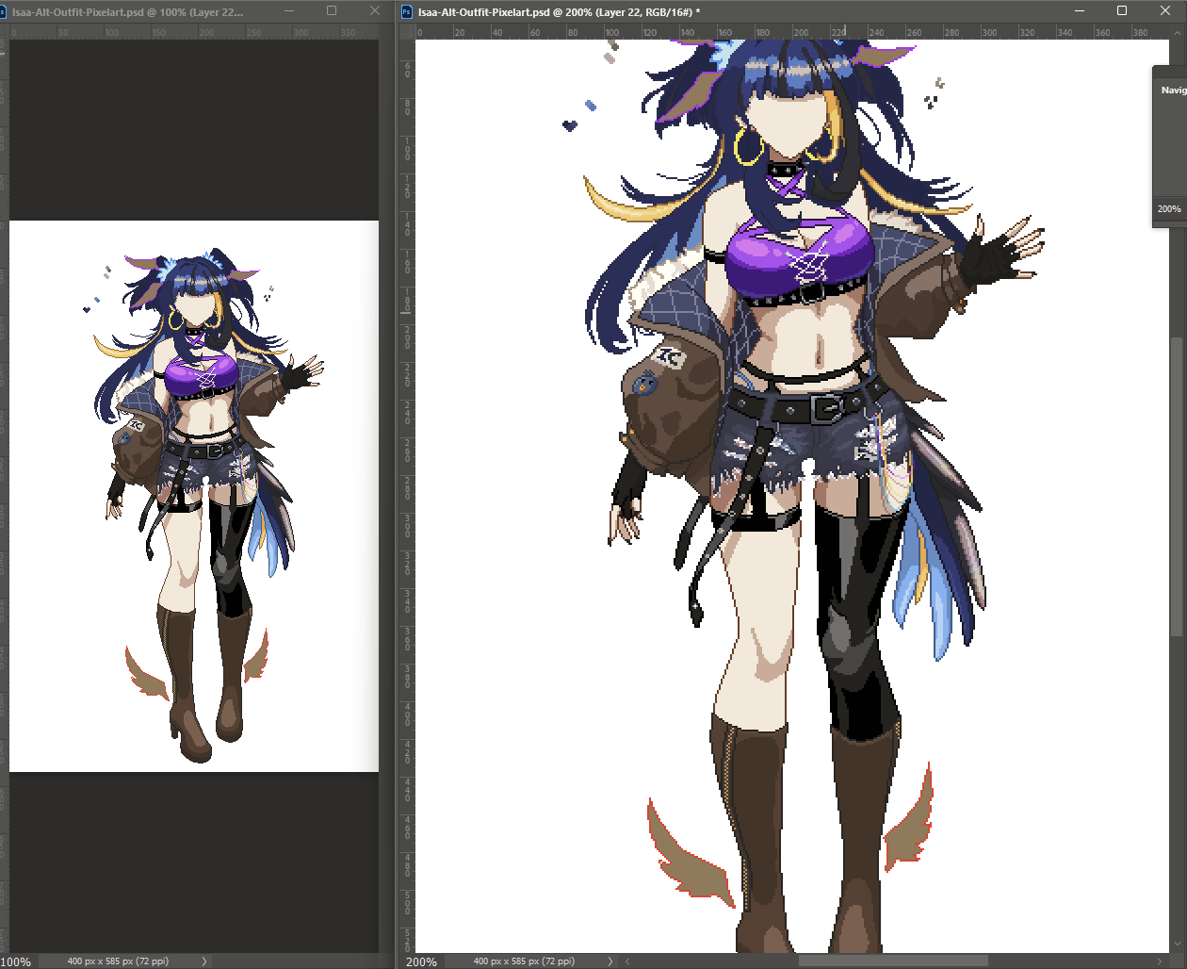Click the 100% zoom field in the status bar
Viewport: 1187px width, 969px height.
(16, 961)
